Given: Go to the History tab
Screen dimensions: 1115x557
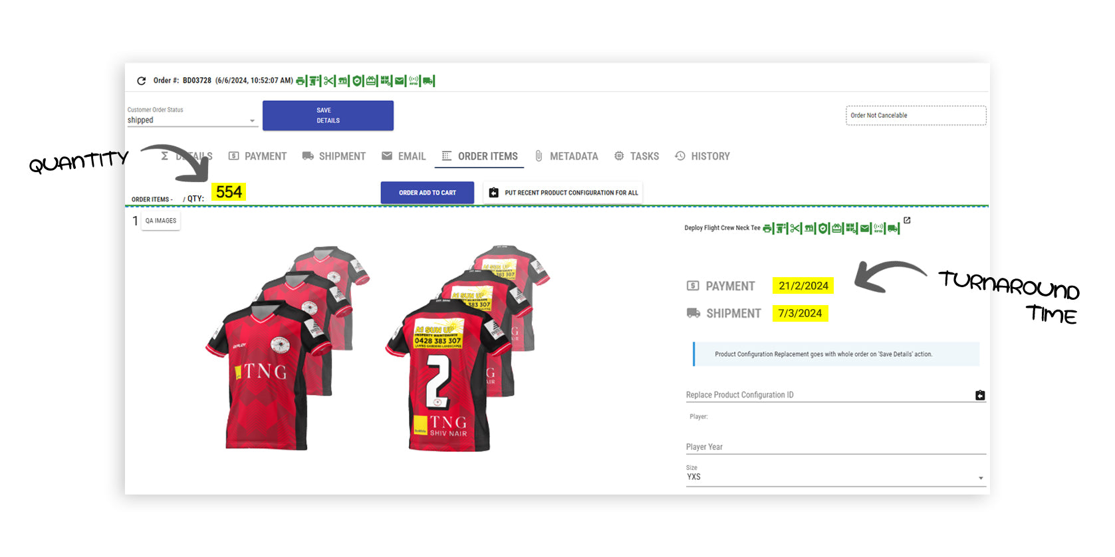Looking at the screenshot, I should click(x=702, y=156).
